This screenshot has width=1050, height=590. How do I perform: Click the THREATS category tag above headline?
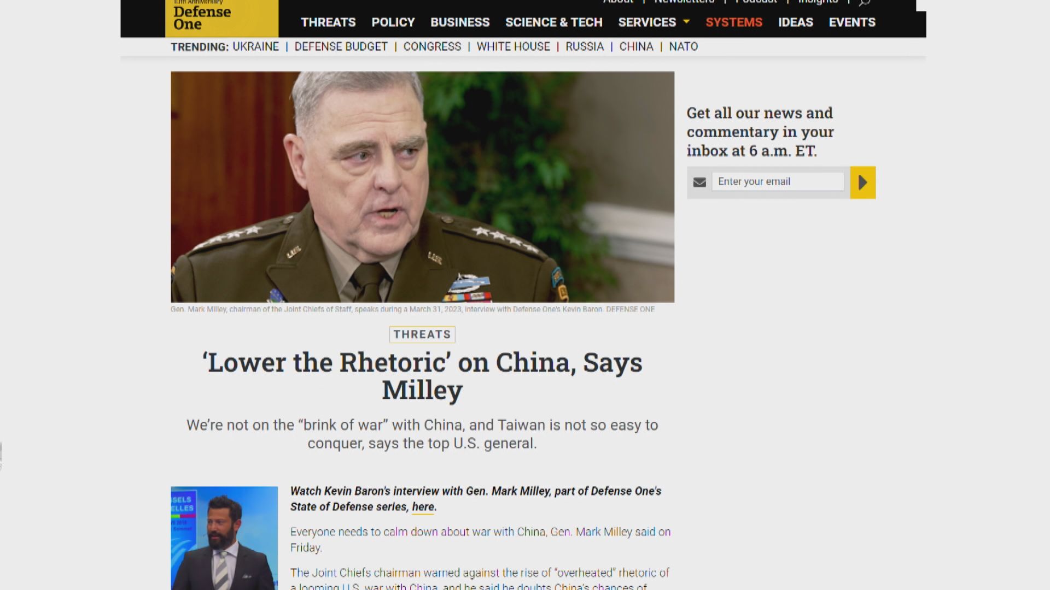pos(422,334)
